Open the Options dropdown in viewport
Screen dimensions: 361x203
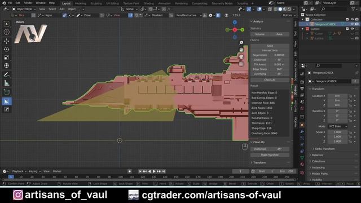(289, 15)
